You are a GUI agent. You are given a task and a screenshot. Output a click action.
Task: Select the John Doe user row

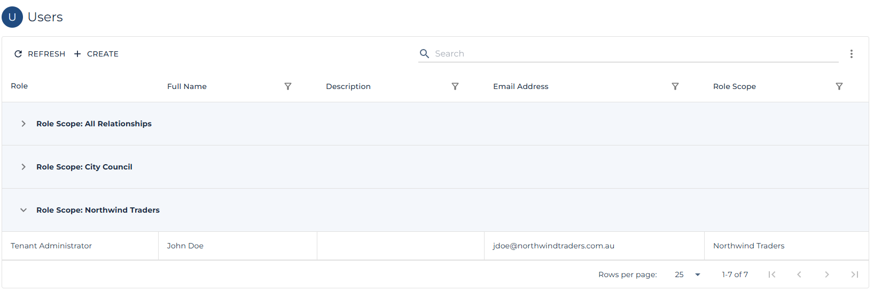(x=185, y=246)
